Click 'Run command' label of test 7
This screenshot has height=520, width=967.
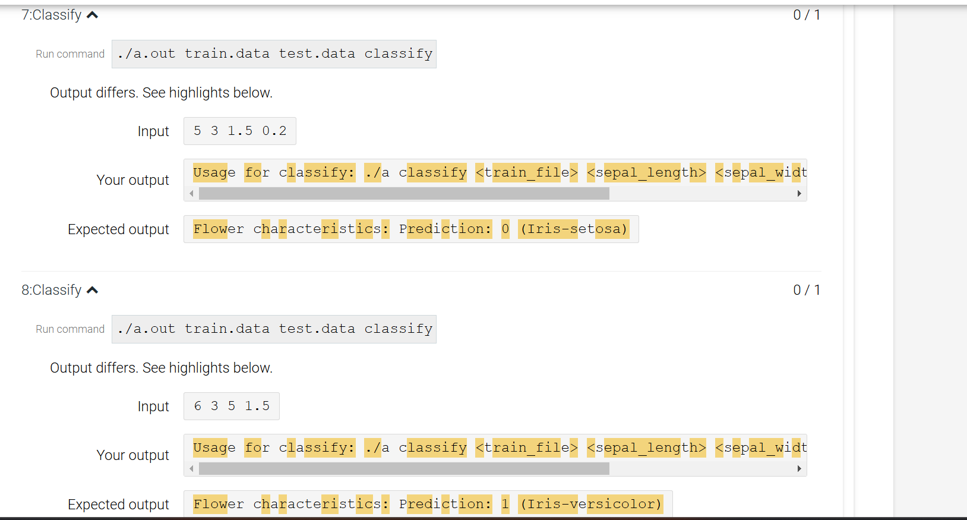[x=70, y=54]
